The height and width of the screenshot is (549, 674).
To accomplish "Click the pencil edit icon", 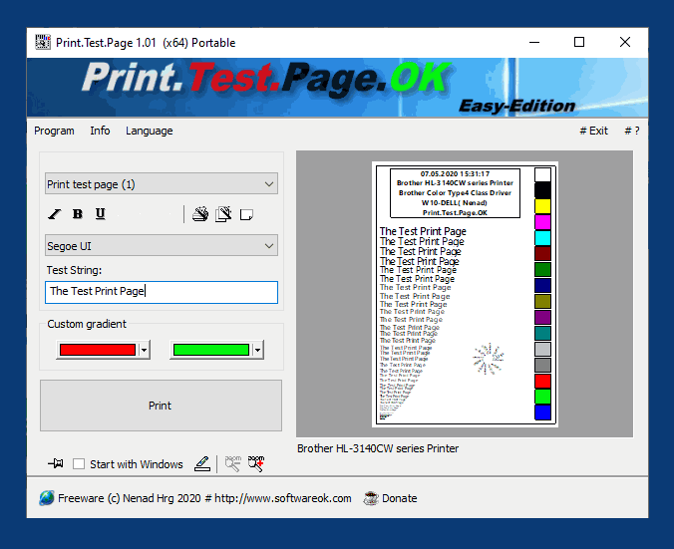I will tap(202, 463).
